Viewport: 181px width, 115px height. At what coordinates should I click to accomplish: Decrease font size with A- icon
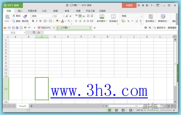click(x=71, y=16)
